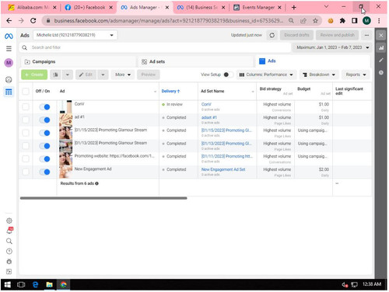Open the ConV ad set link
The width and height of the screenshot is (389, 292).
click(x=206, y=104)
